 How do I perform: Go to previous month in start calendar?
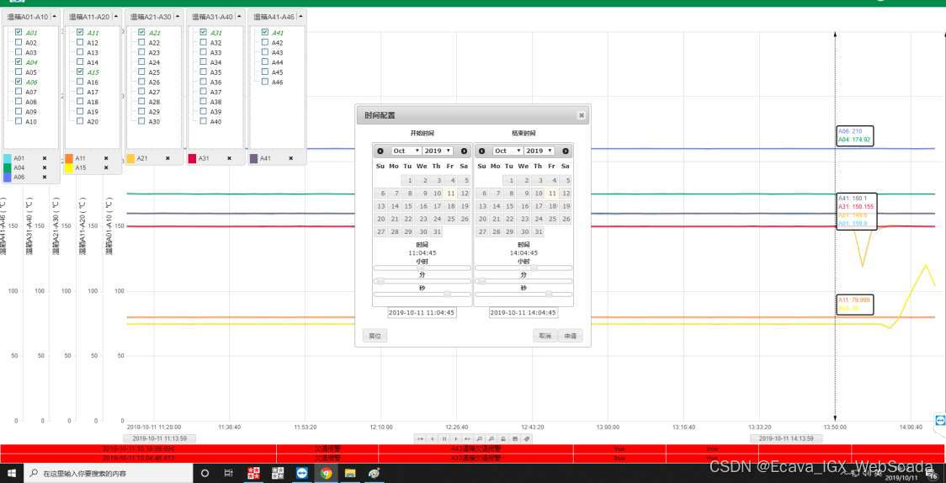pos(380,151)
